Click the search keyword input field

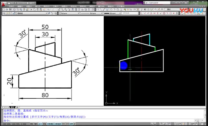(157, 3)
